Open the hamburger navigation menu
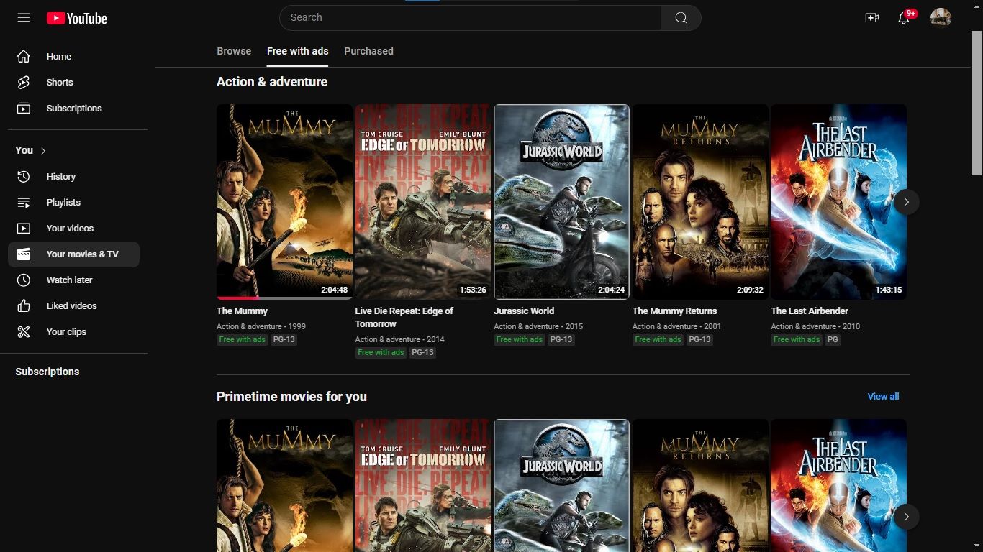The image size is (983, 552). coord(23,17)
